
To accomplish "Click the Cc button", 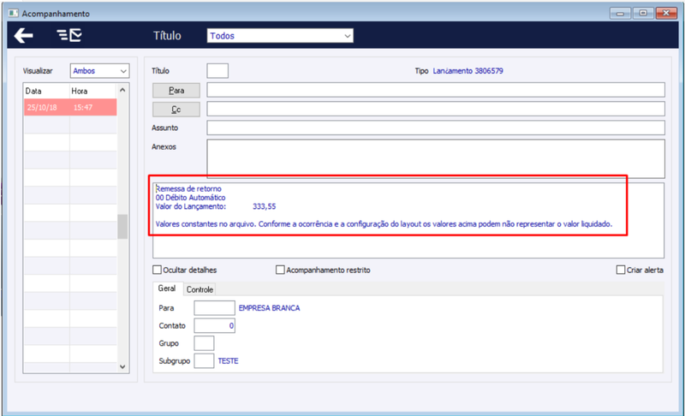I will pyautogui.click(x=176, y=109).
